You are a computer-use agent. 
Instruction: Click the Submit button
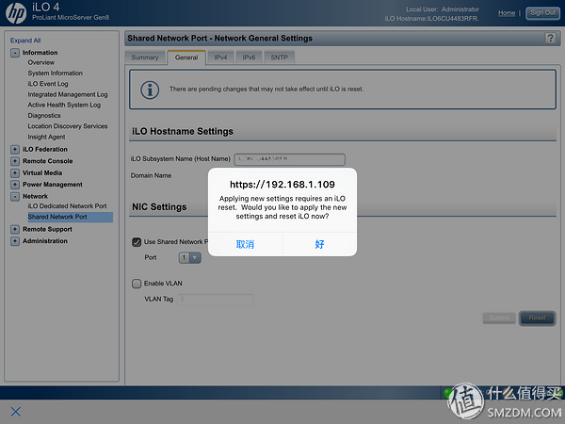click(x=499, y=318)
